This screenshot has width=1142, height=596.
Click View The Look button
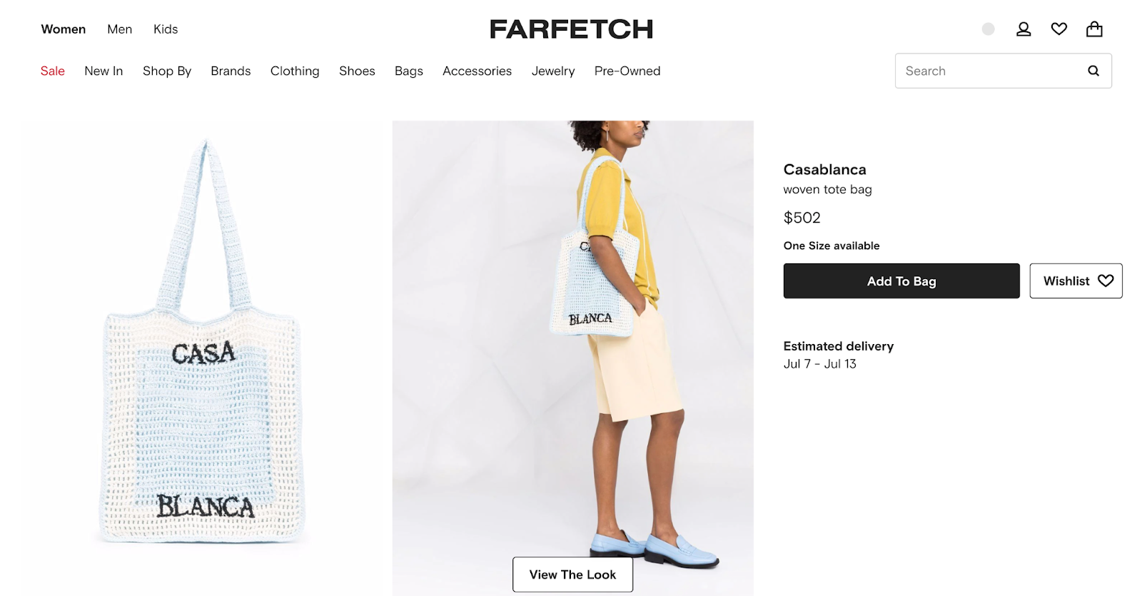[572, 575]
